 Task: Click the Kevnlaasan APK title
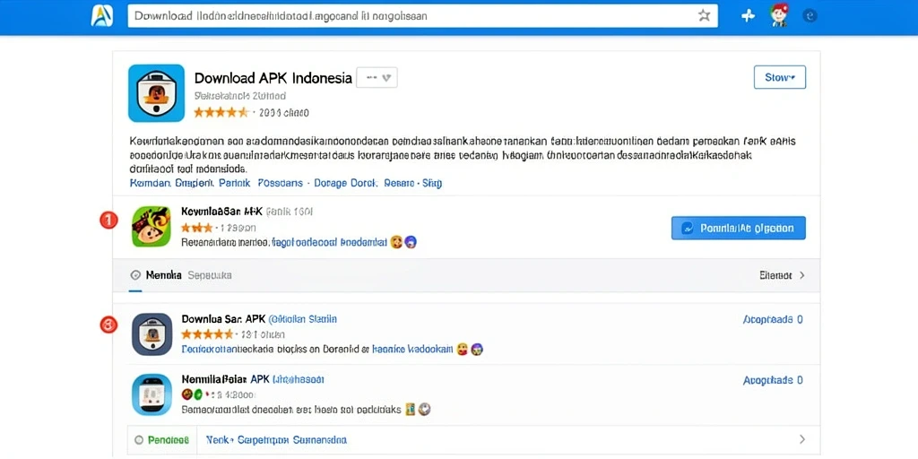coord(222,212)
